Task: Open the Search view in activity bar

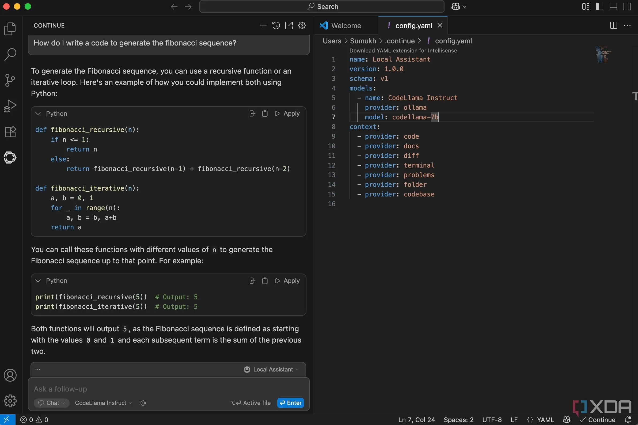Action: point(10,55)
